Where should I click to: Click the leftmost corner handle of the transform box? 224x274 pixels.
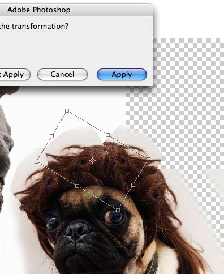click(x=37, y=161)
